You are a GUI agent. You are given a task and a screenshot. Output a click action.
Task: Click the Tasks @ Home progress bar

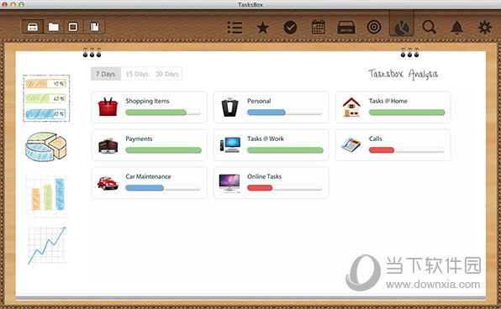point(406,113)
